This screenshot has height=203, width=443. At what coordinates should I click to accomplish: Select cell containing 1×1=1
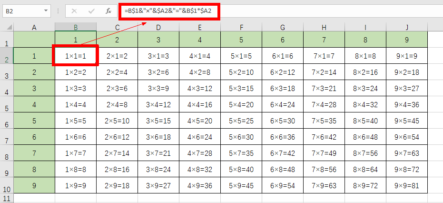[76, 56]
